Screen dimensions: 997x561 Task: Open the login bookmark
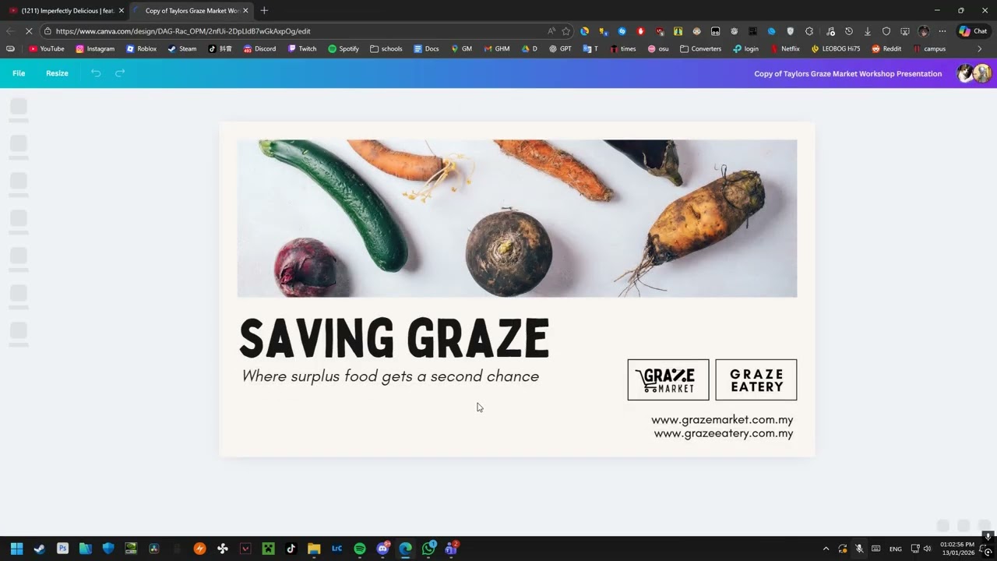tap(746, 49)
